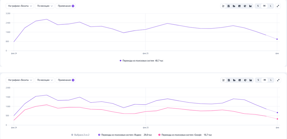Open 'На графике • Визиты' dropdown in top chart
Screen dimensions: 287x139
pos(20,6)
